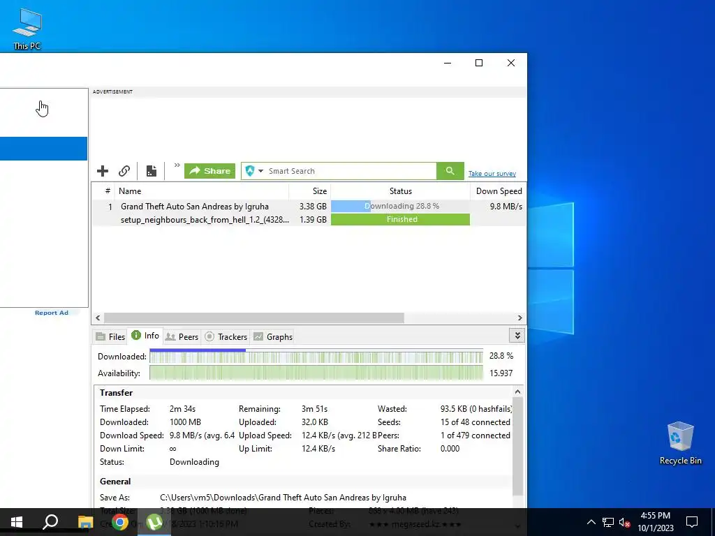Image resolution: width=715 pixels, height=536 pixels.
Task: Select the setup_neighbours_back_from_hell torrent row
Action: pos(309,219)
